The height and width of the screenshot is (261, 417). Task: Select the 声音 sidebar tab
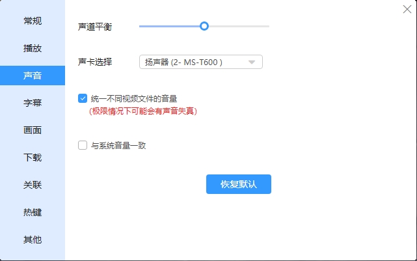pos(33,76)
